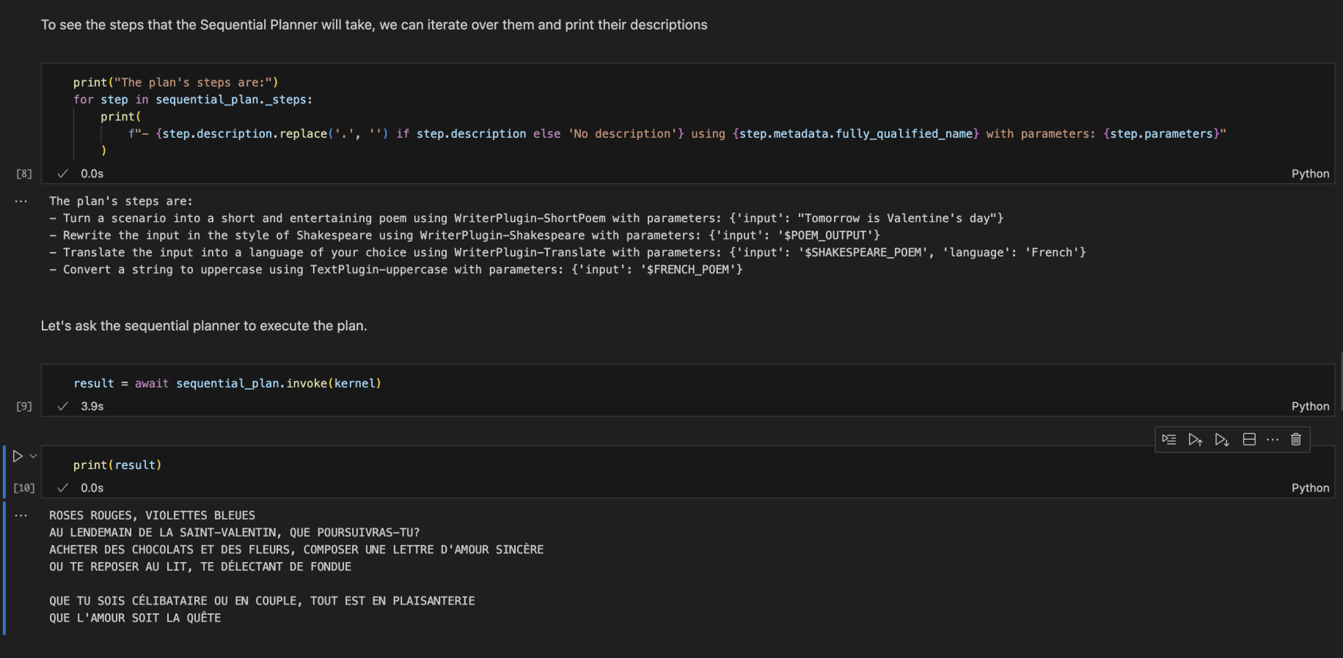This screenshot has height=658, width=1343.
Task: Open output actions for the plan steps output
Action: [x=21, y=201]
